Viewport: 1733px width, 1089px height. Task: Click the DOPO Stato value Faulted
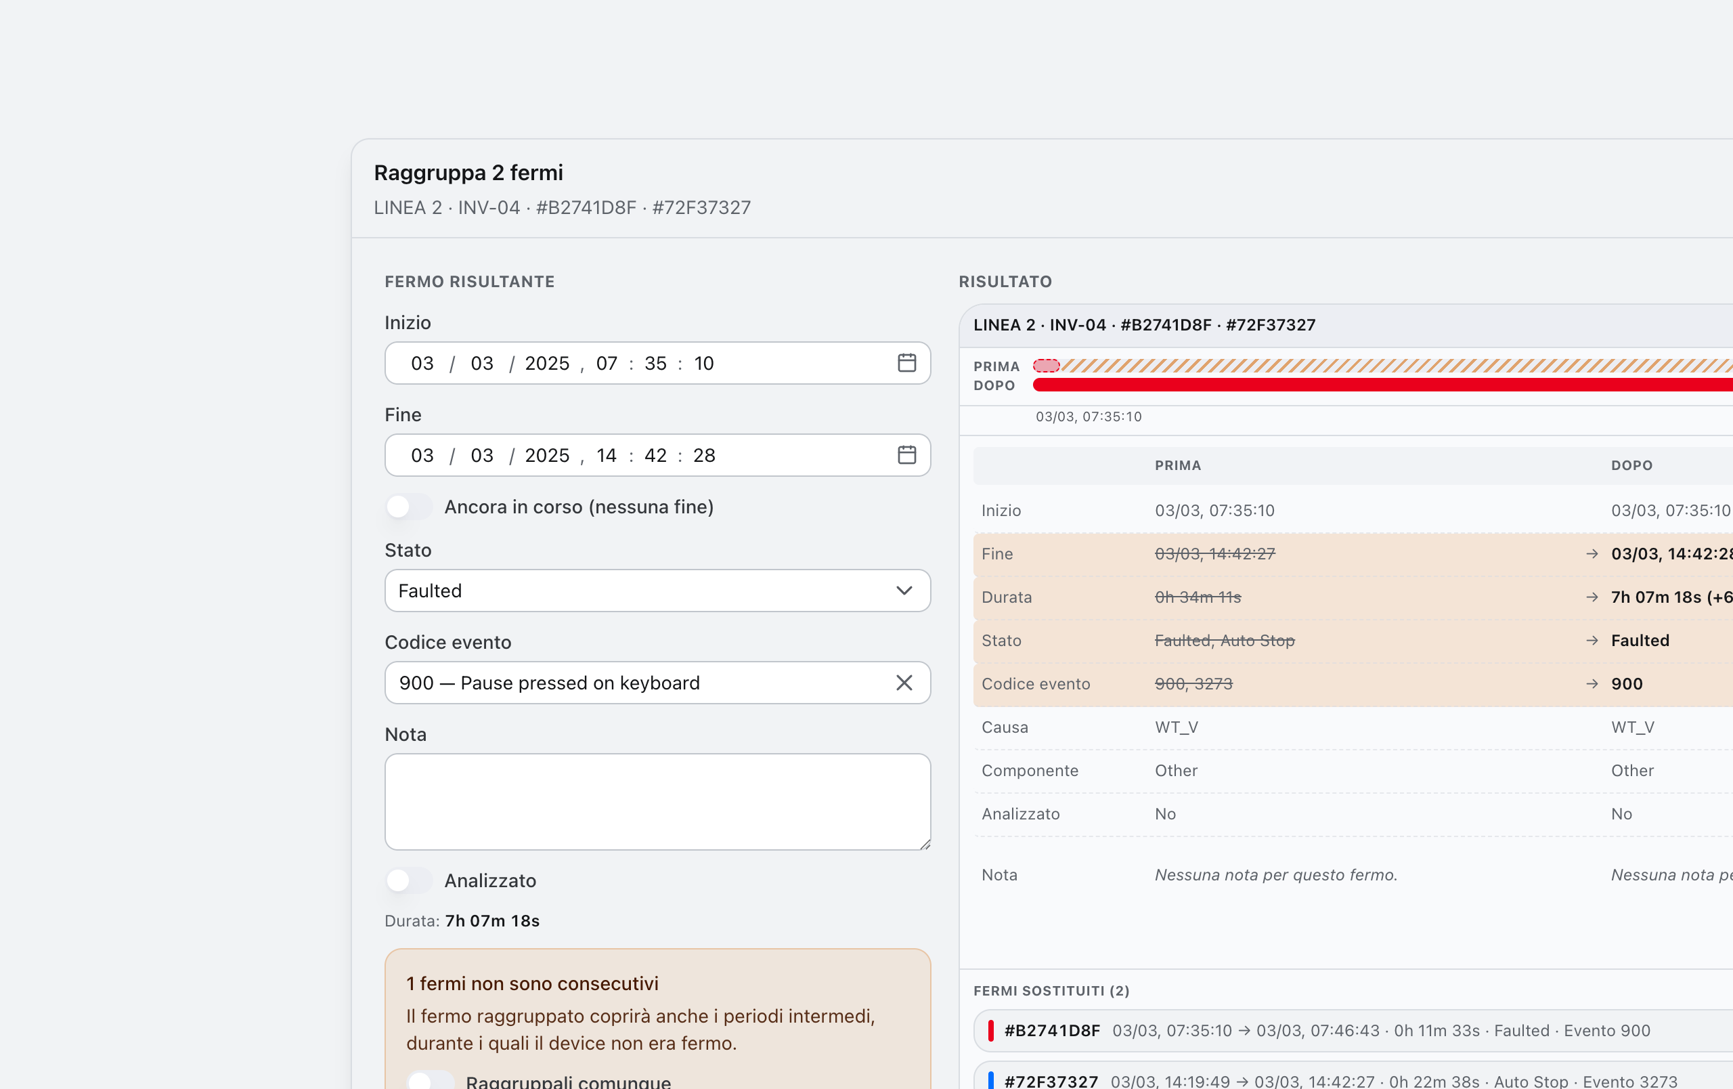point(1640,640)
